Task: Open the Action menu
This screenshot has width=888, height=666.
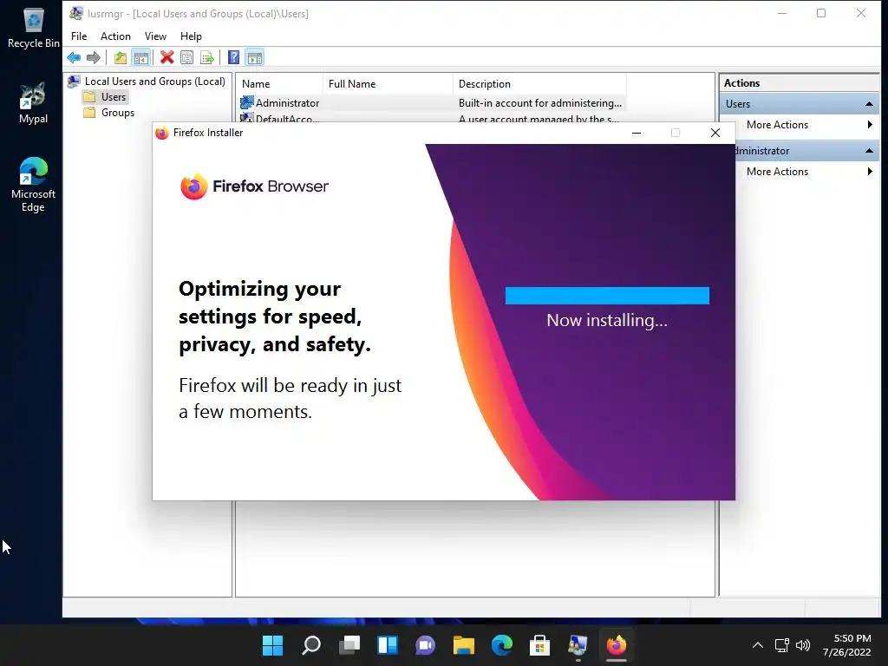Action: click(115, 36)
